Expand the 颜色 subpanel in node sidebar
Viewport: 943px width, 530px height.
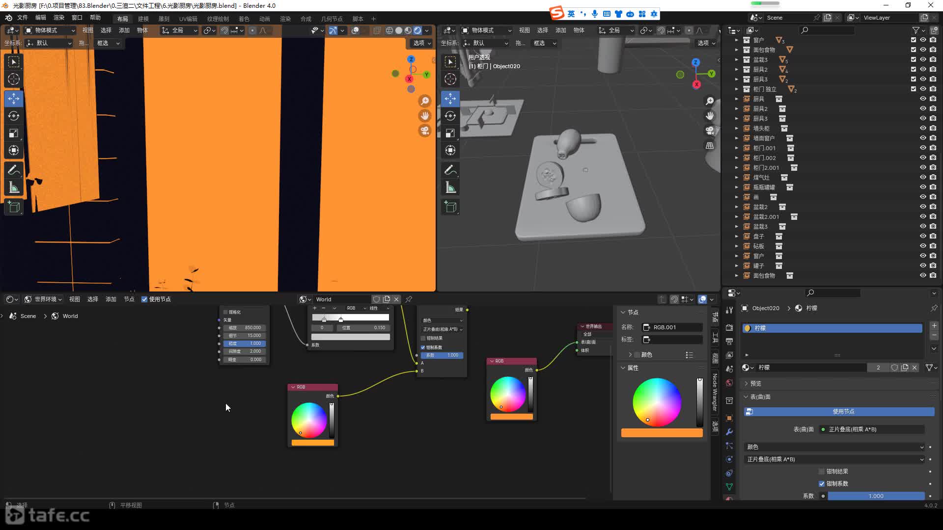click(x=630, y=355)
